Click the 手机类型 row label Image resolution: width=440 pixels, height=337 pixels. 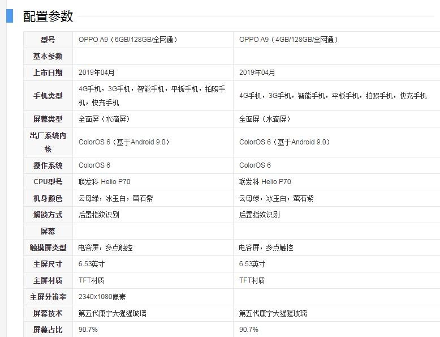pos(48,96)
